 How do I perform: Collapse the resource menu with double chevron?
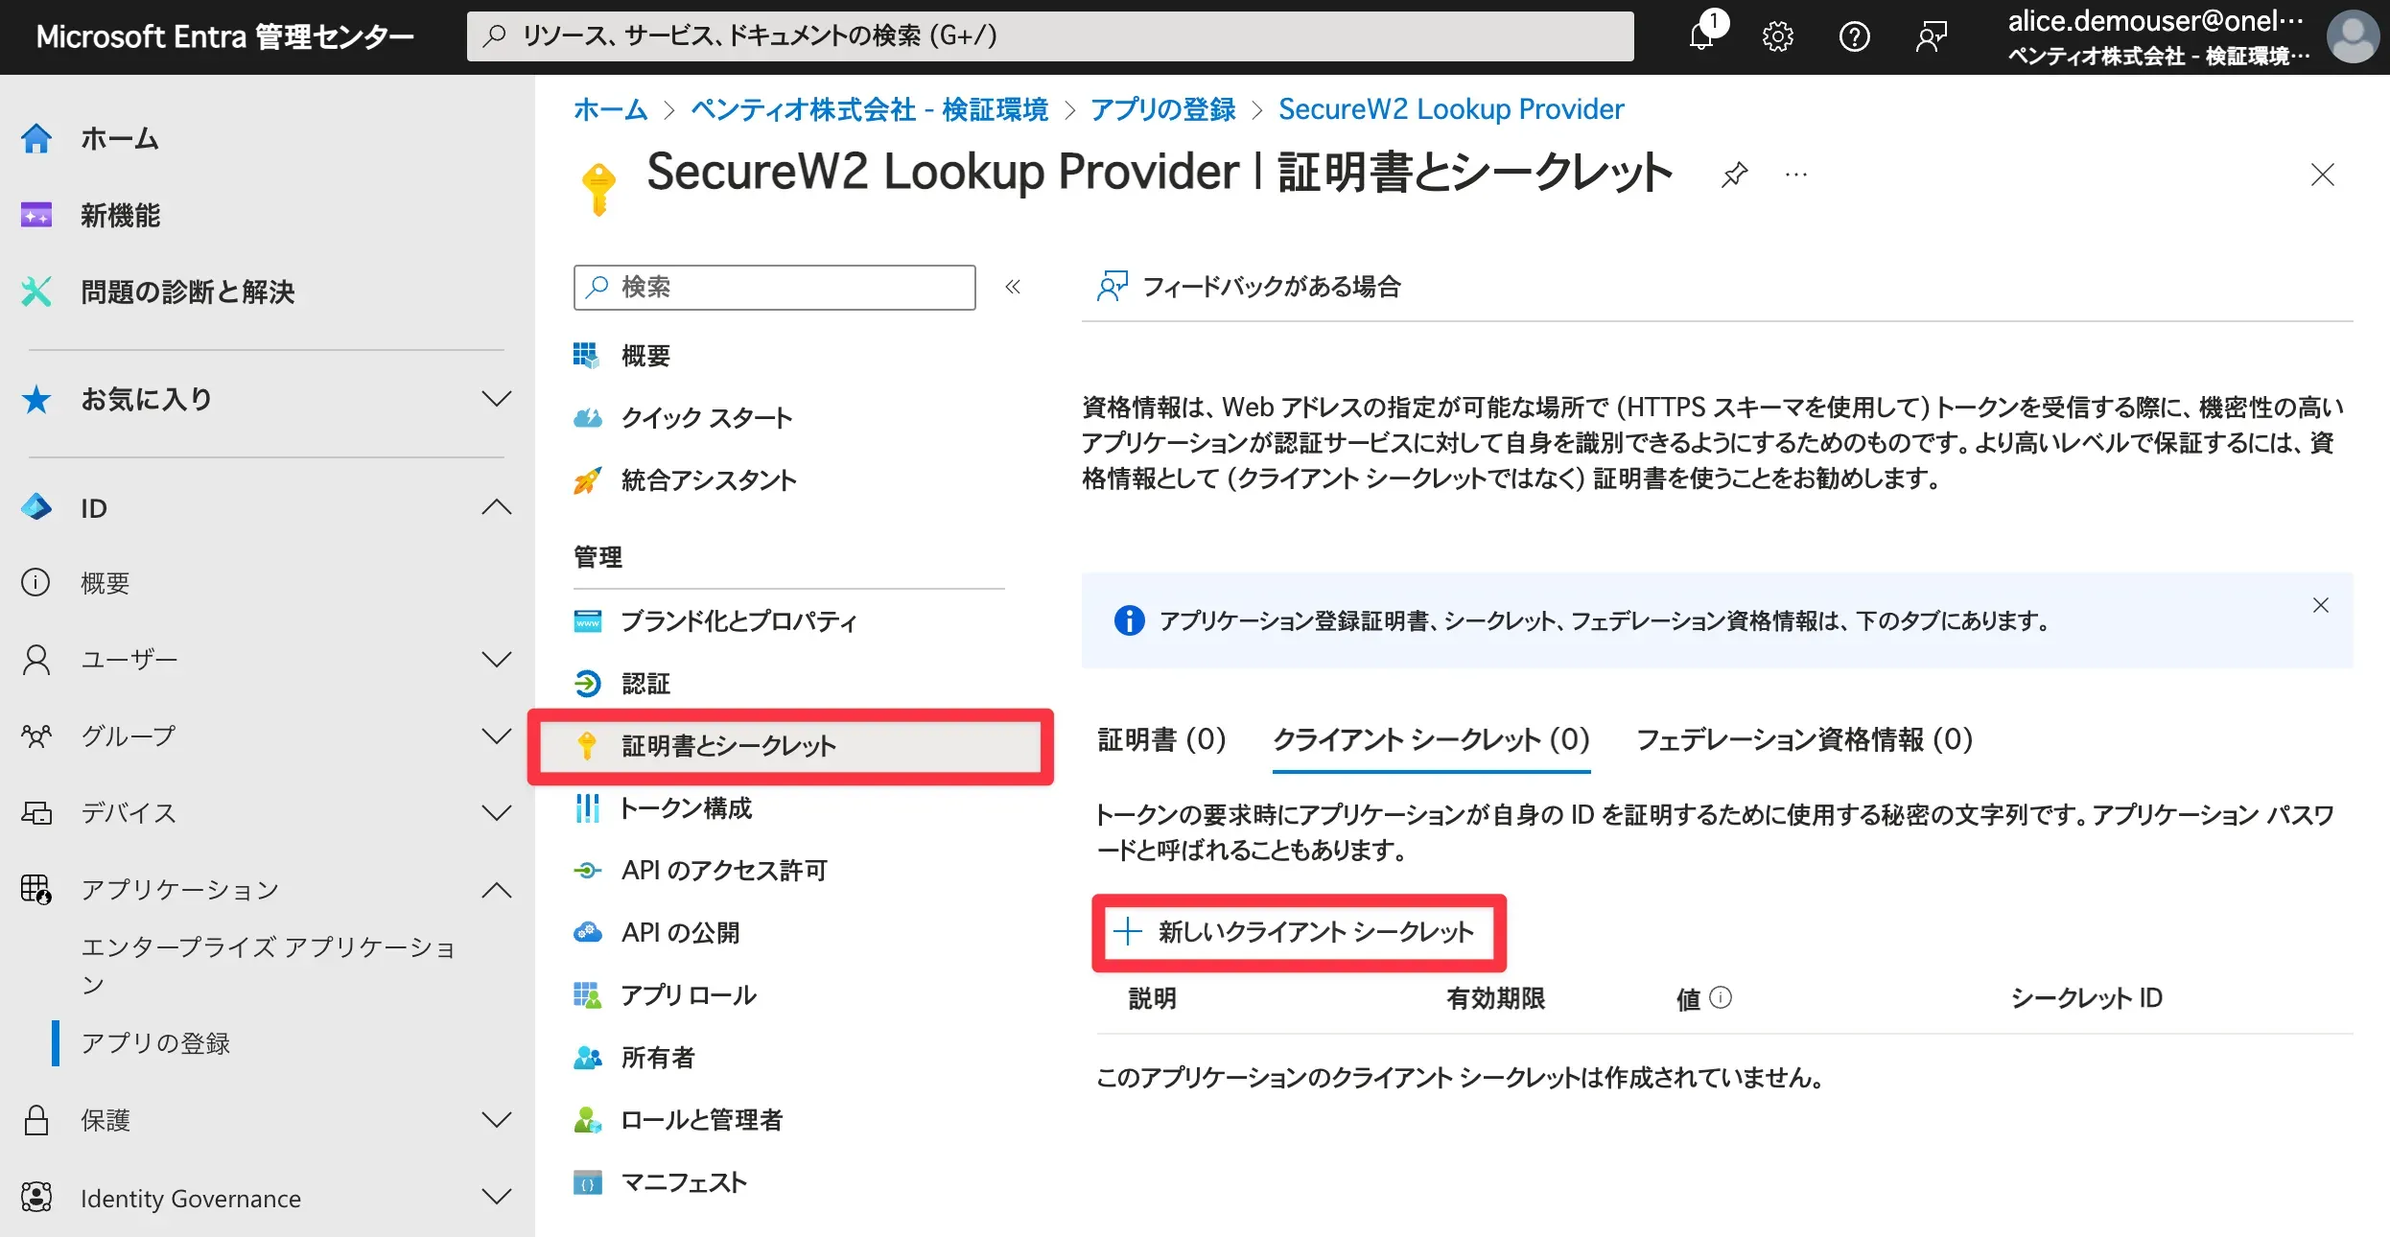coord(1013,287)
